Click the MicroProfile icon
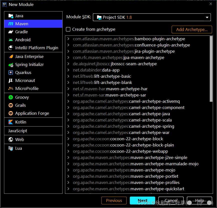Screen dimensions: 217x208 click(x=11, y=88)
